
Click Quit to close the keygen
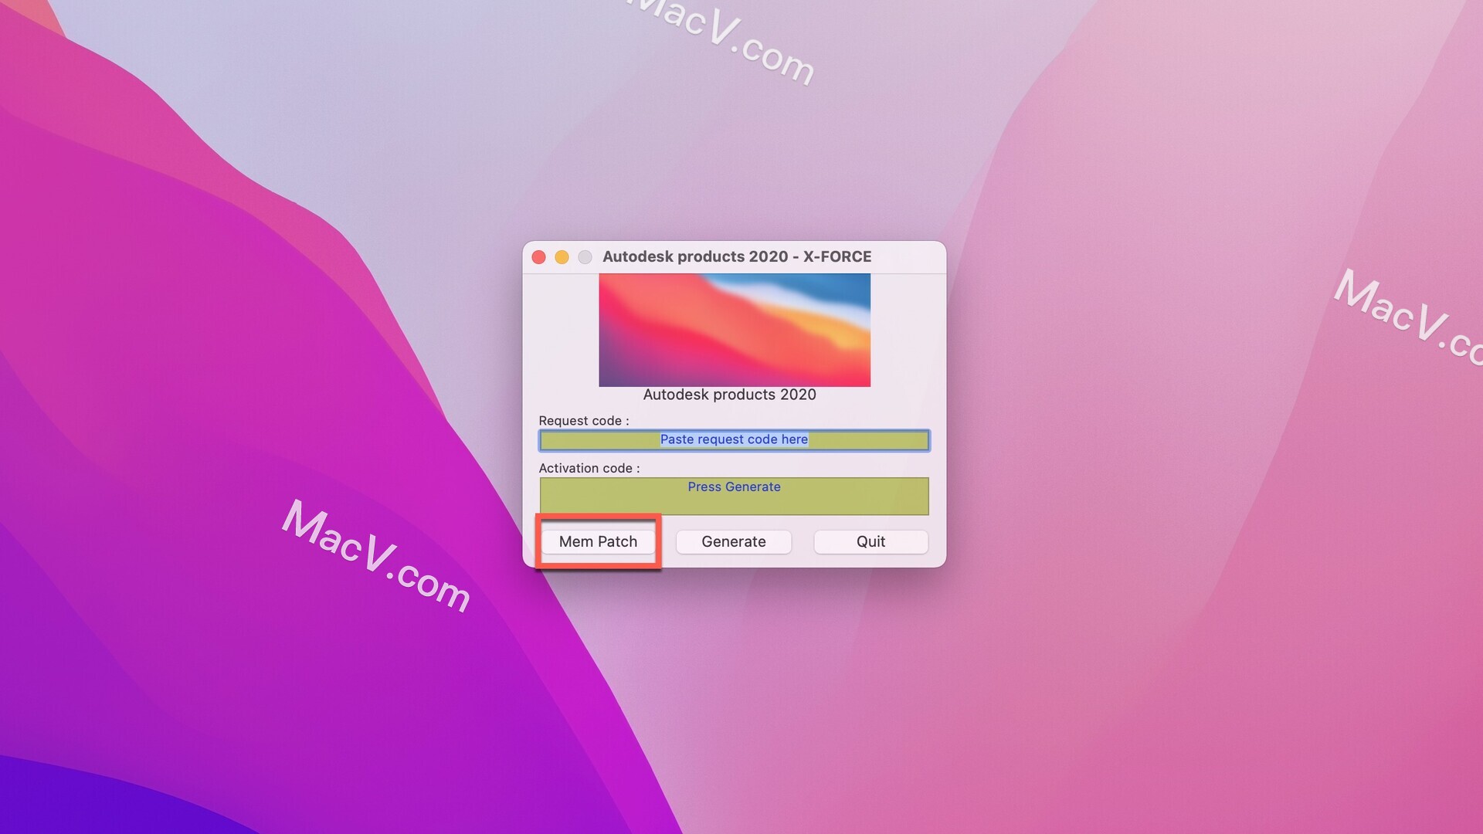pos(870,541)
